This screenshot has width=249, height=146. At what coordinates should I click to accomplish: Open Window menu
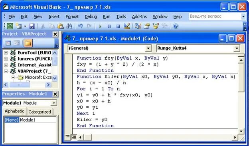[160, 16]
